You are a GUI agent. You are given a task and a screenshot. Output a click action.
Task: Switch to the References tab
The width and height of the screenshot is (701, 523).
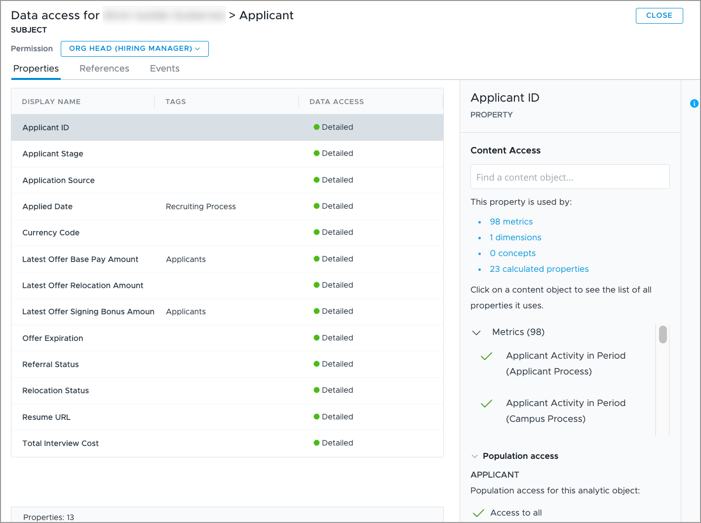pyautogui.click(x=104, y=69)
